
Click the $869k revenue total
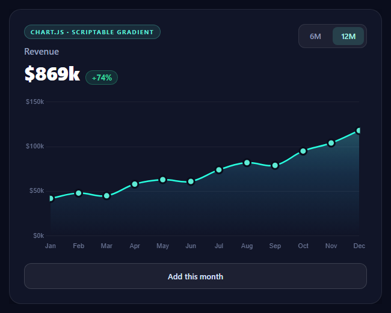pos(52,74)
